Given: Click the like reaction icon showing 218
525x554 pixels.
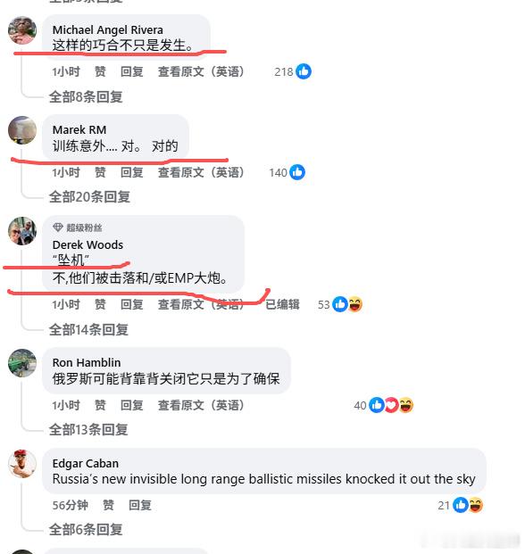Looking at the screenshot, I should (304, 71).
